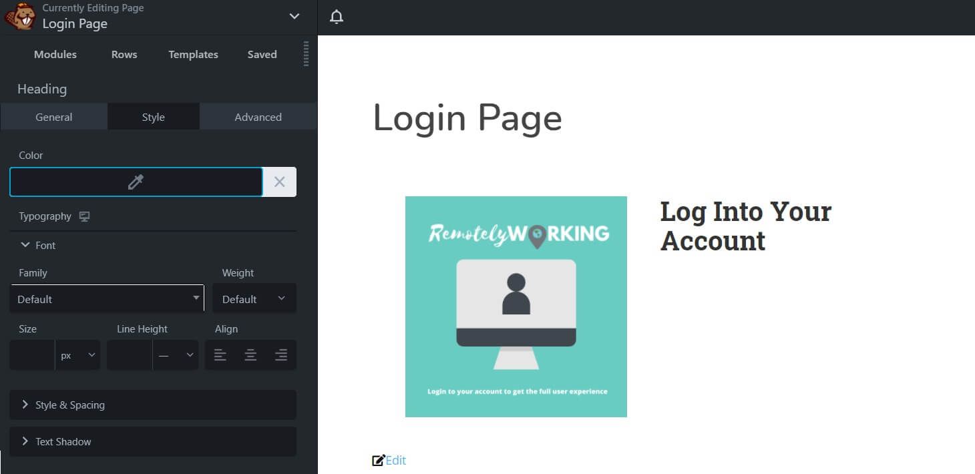Expand the Style & Spacing section
The image size is (975, 474).
pos(152,405)
